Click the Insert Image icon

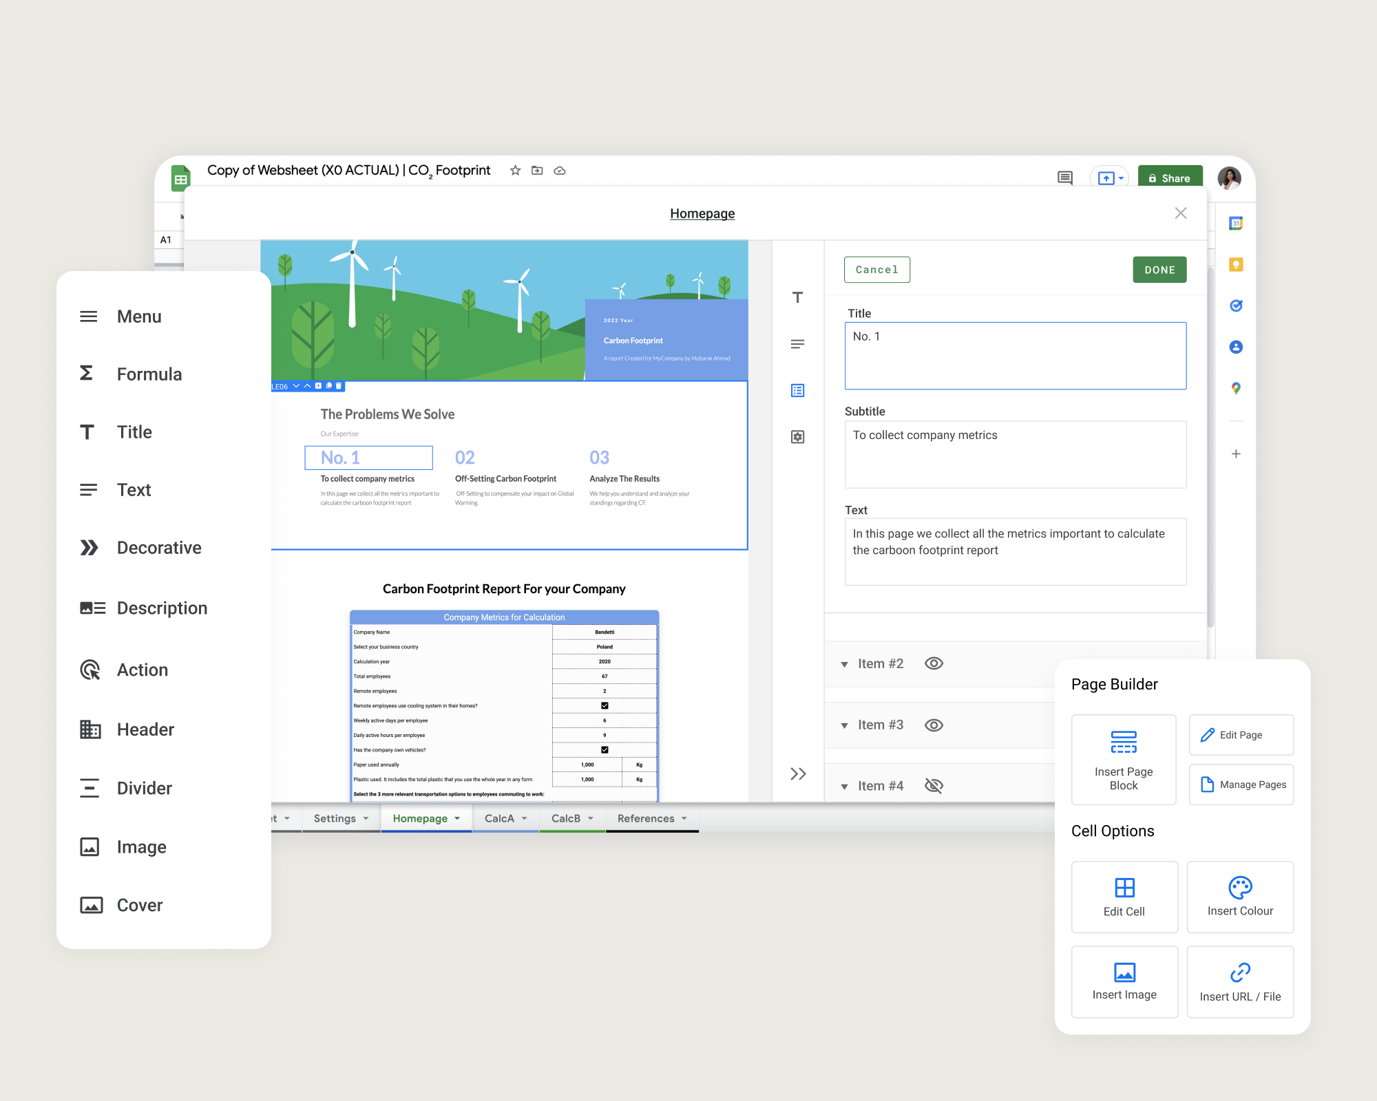(x=1124, y=972)
